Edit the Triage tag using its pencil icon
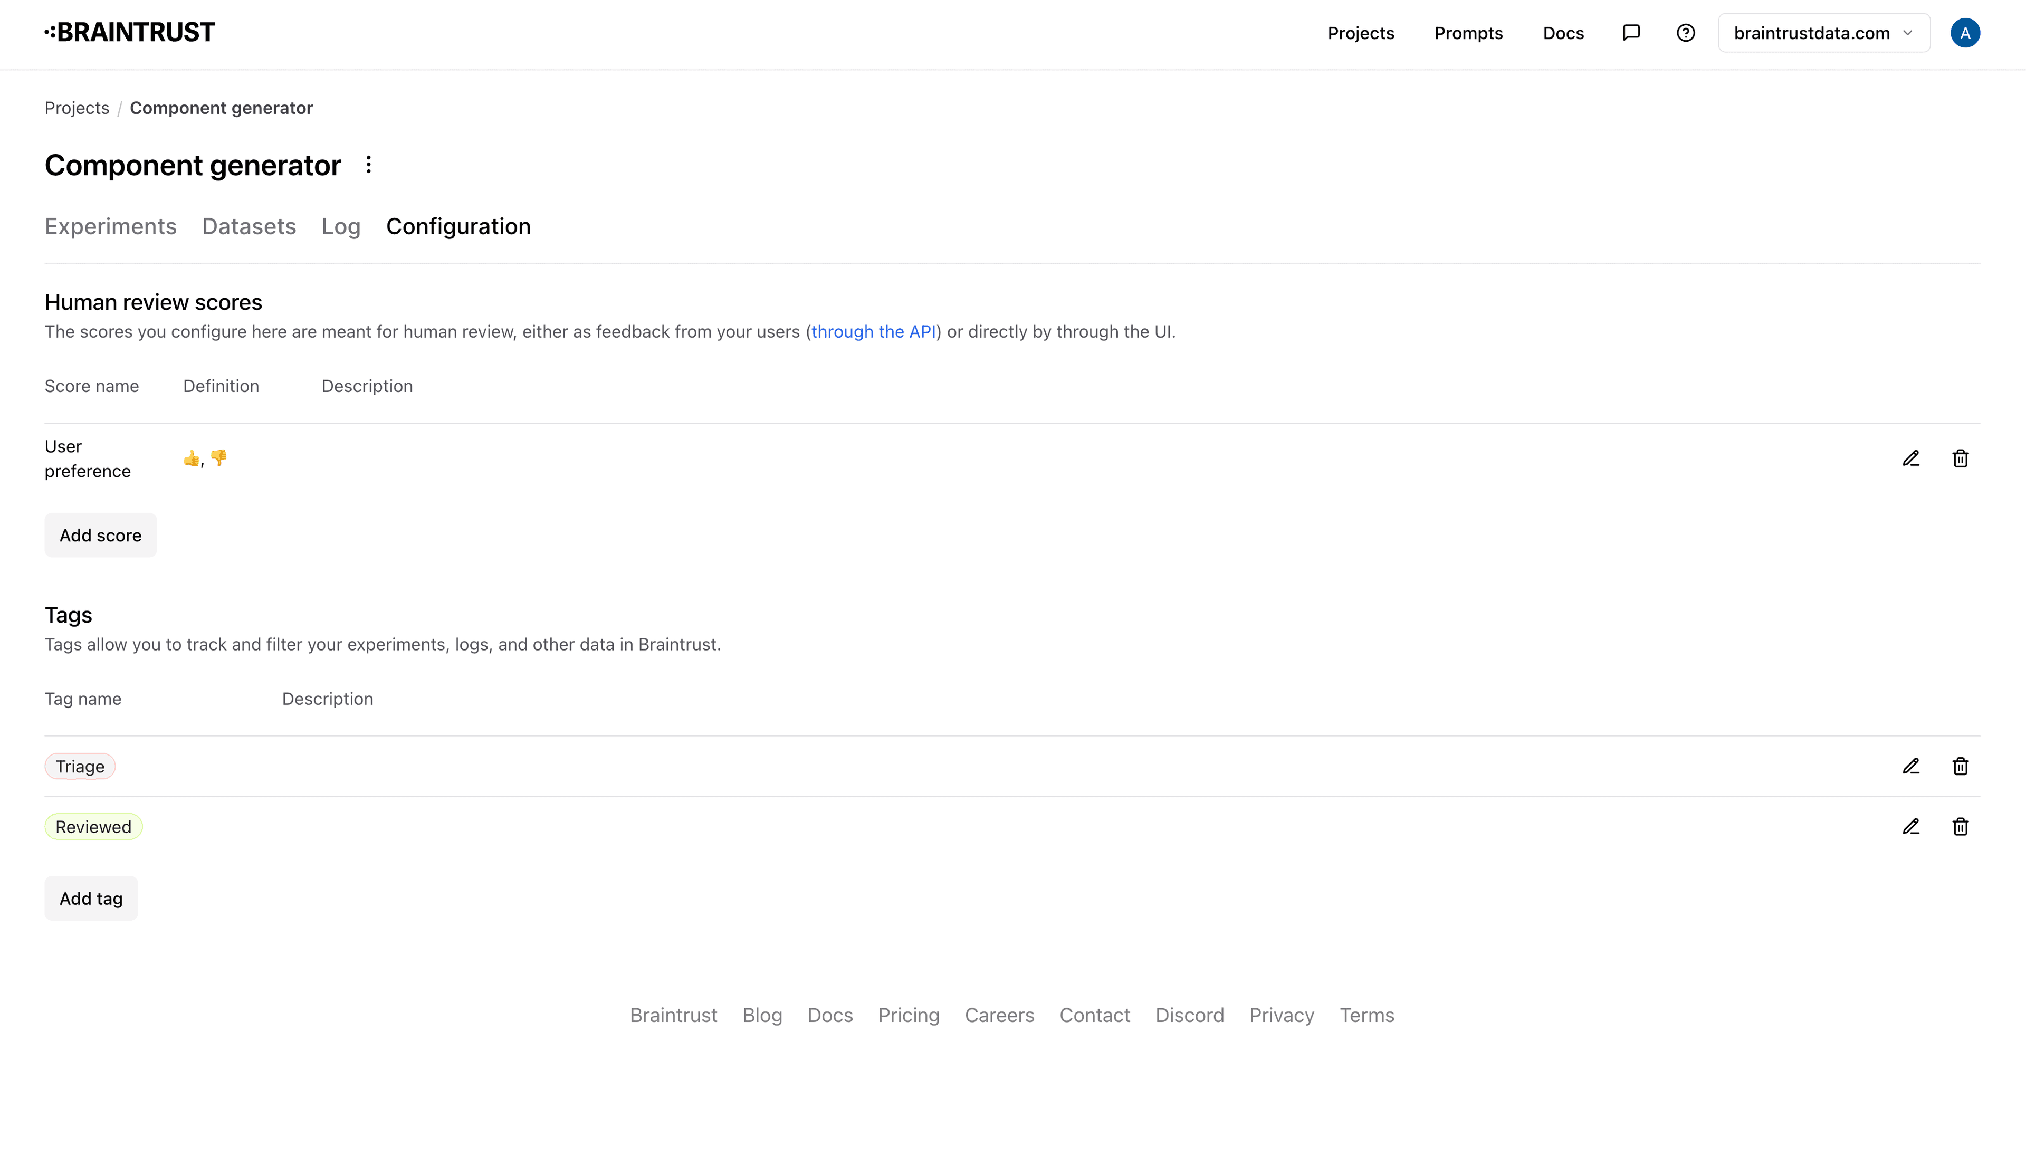 tap(1911, 766)
